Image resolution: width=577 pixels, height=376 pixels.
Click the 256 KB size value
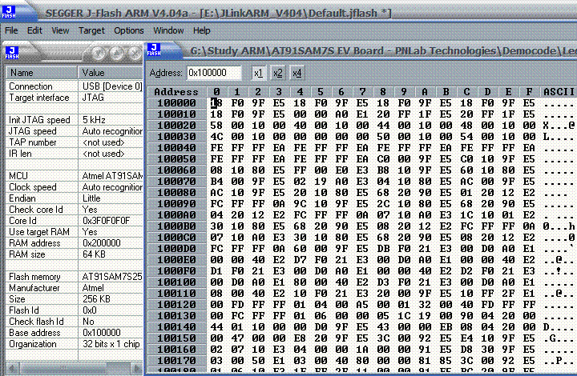point(96,299)
